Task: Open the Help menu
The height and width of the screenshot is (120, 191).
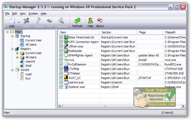Action: (x=44, y=14)
